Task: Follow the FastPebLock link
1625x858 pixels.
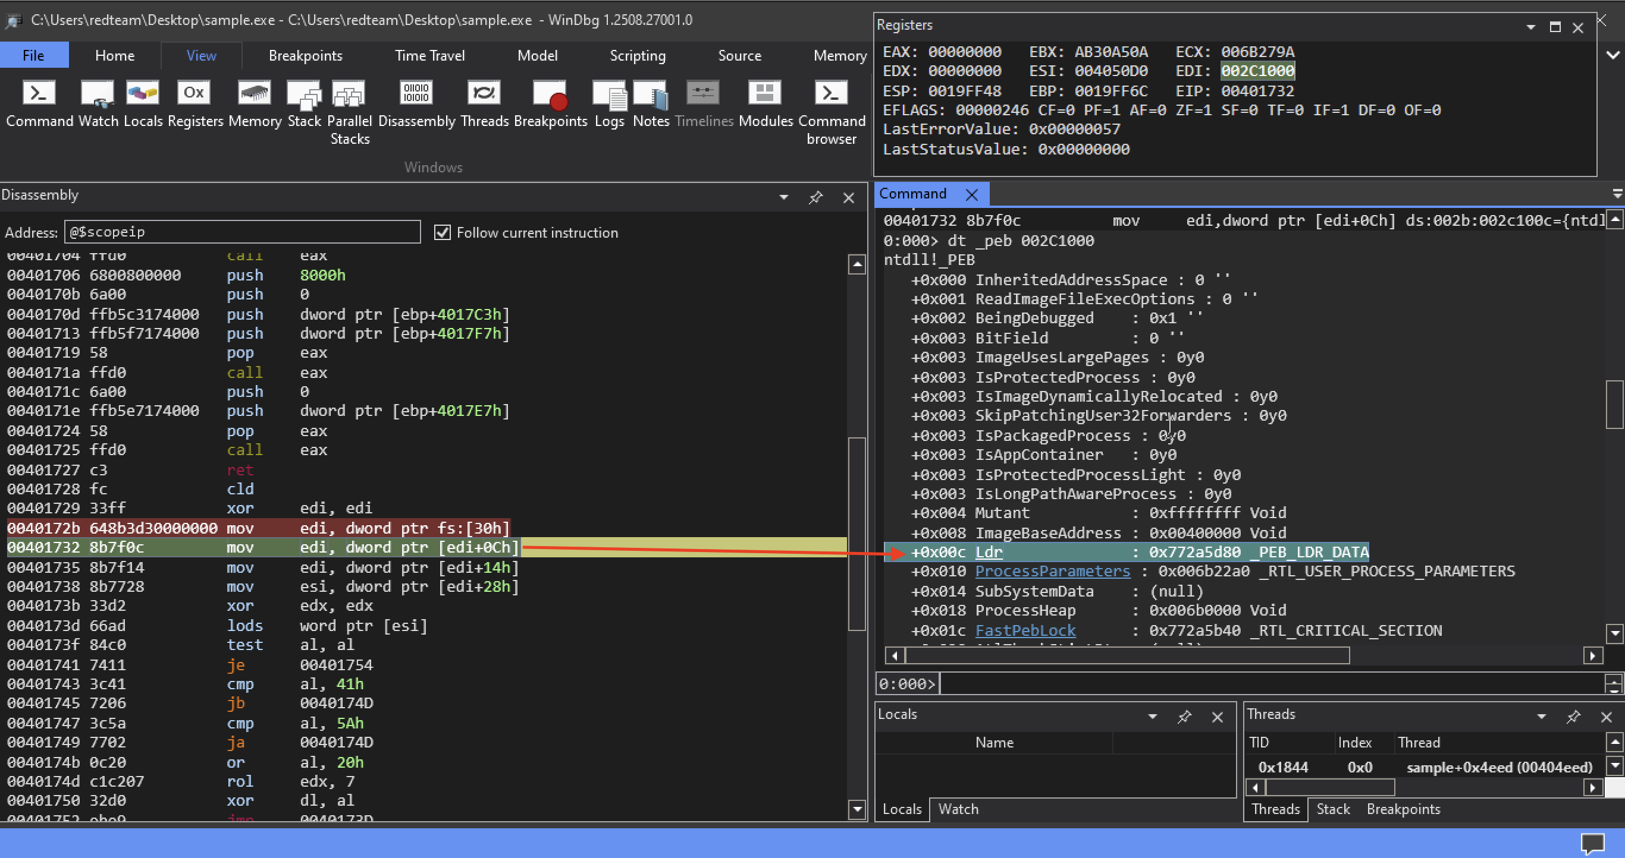Action: [x=1025, y=630]
